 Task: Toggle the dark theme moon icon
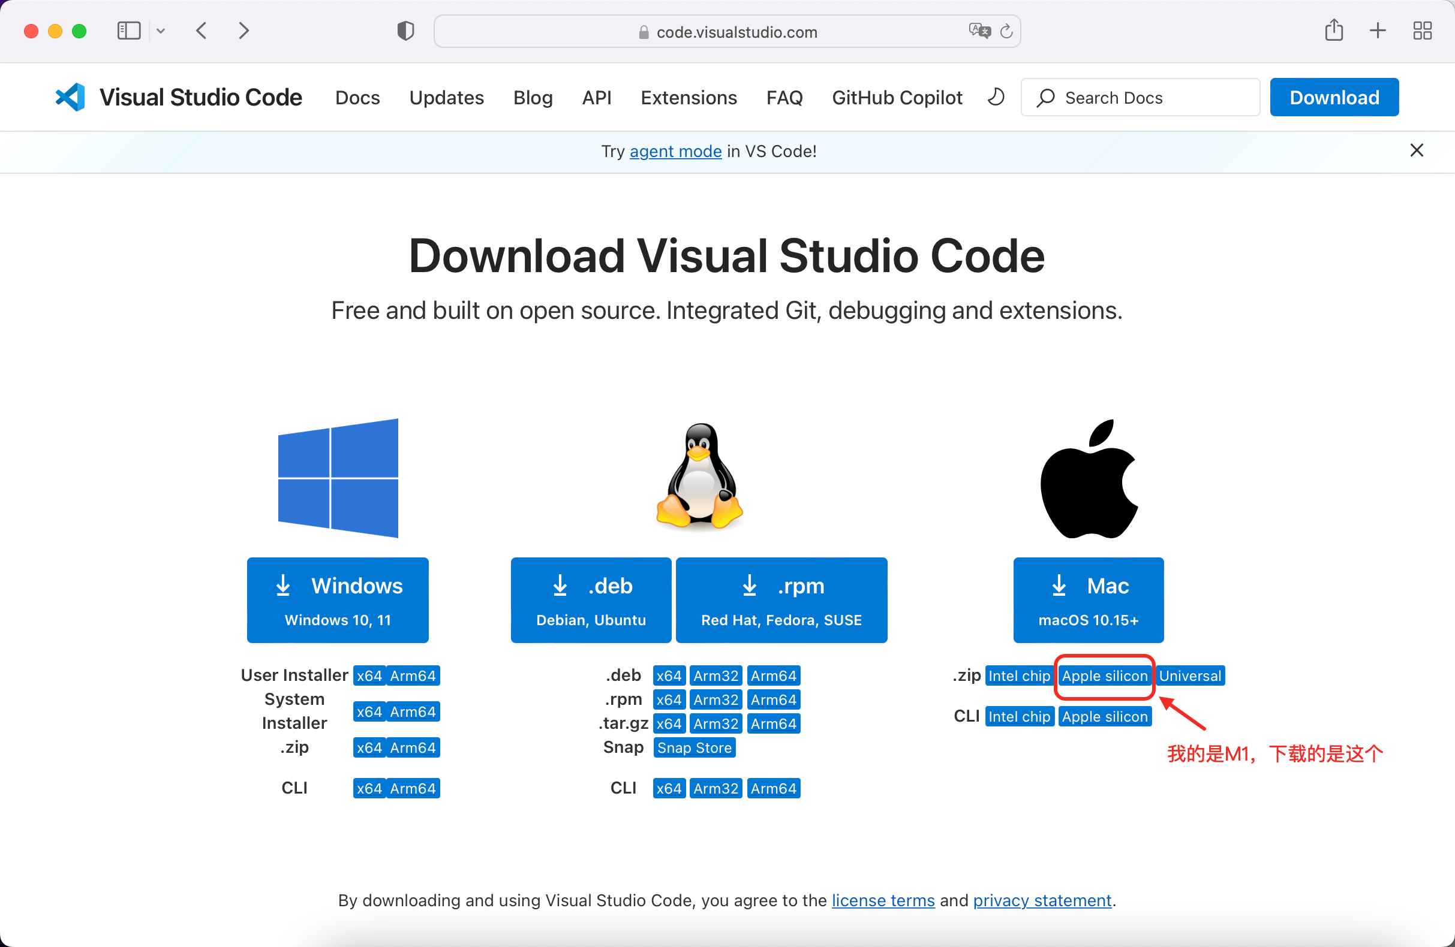(x=996, y=97)
